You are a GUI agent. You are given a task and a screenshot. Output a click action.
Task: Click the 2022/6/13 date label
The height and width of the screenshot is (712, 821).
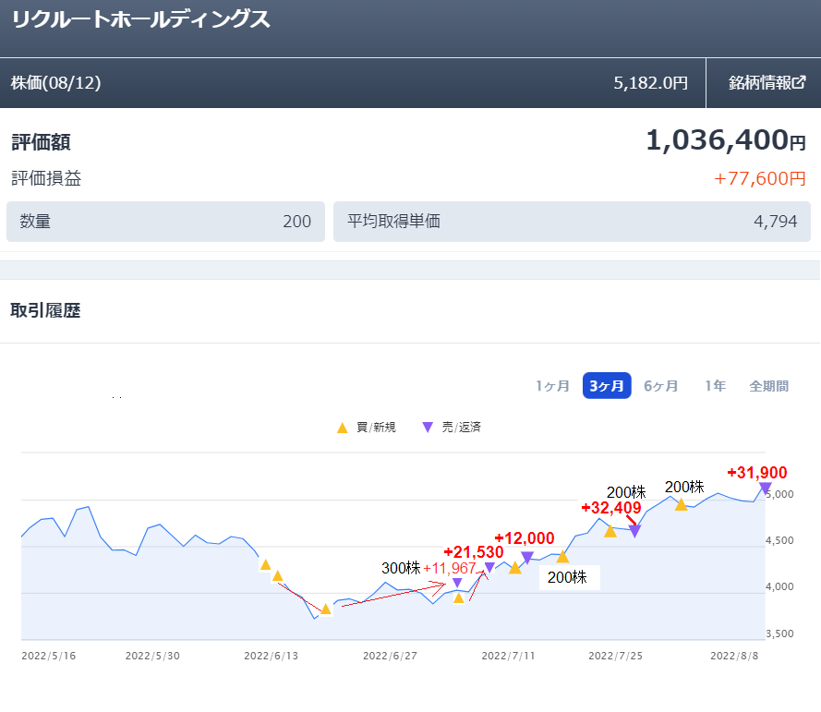[x=272, y=656]
